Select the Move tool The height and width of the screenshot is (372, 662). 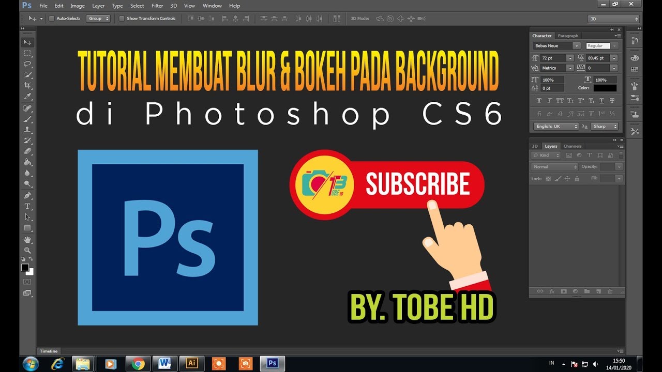27,42
